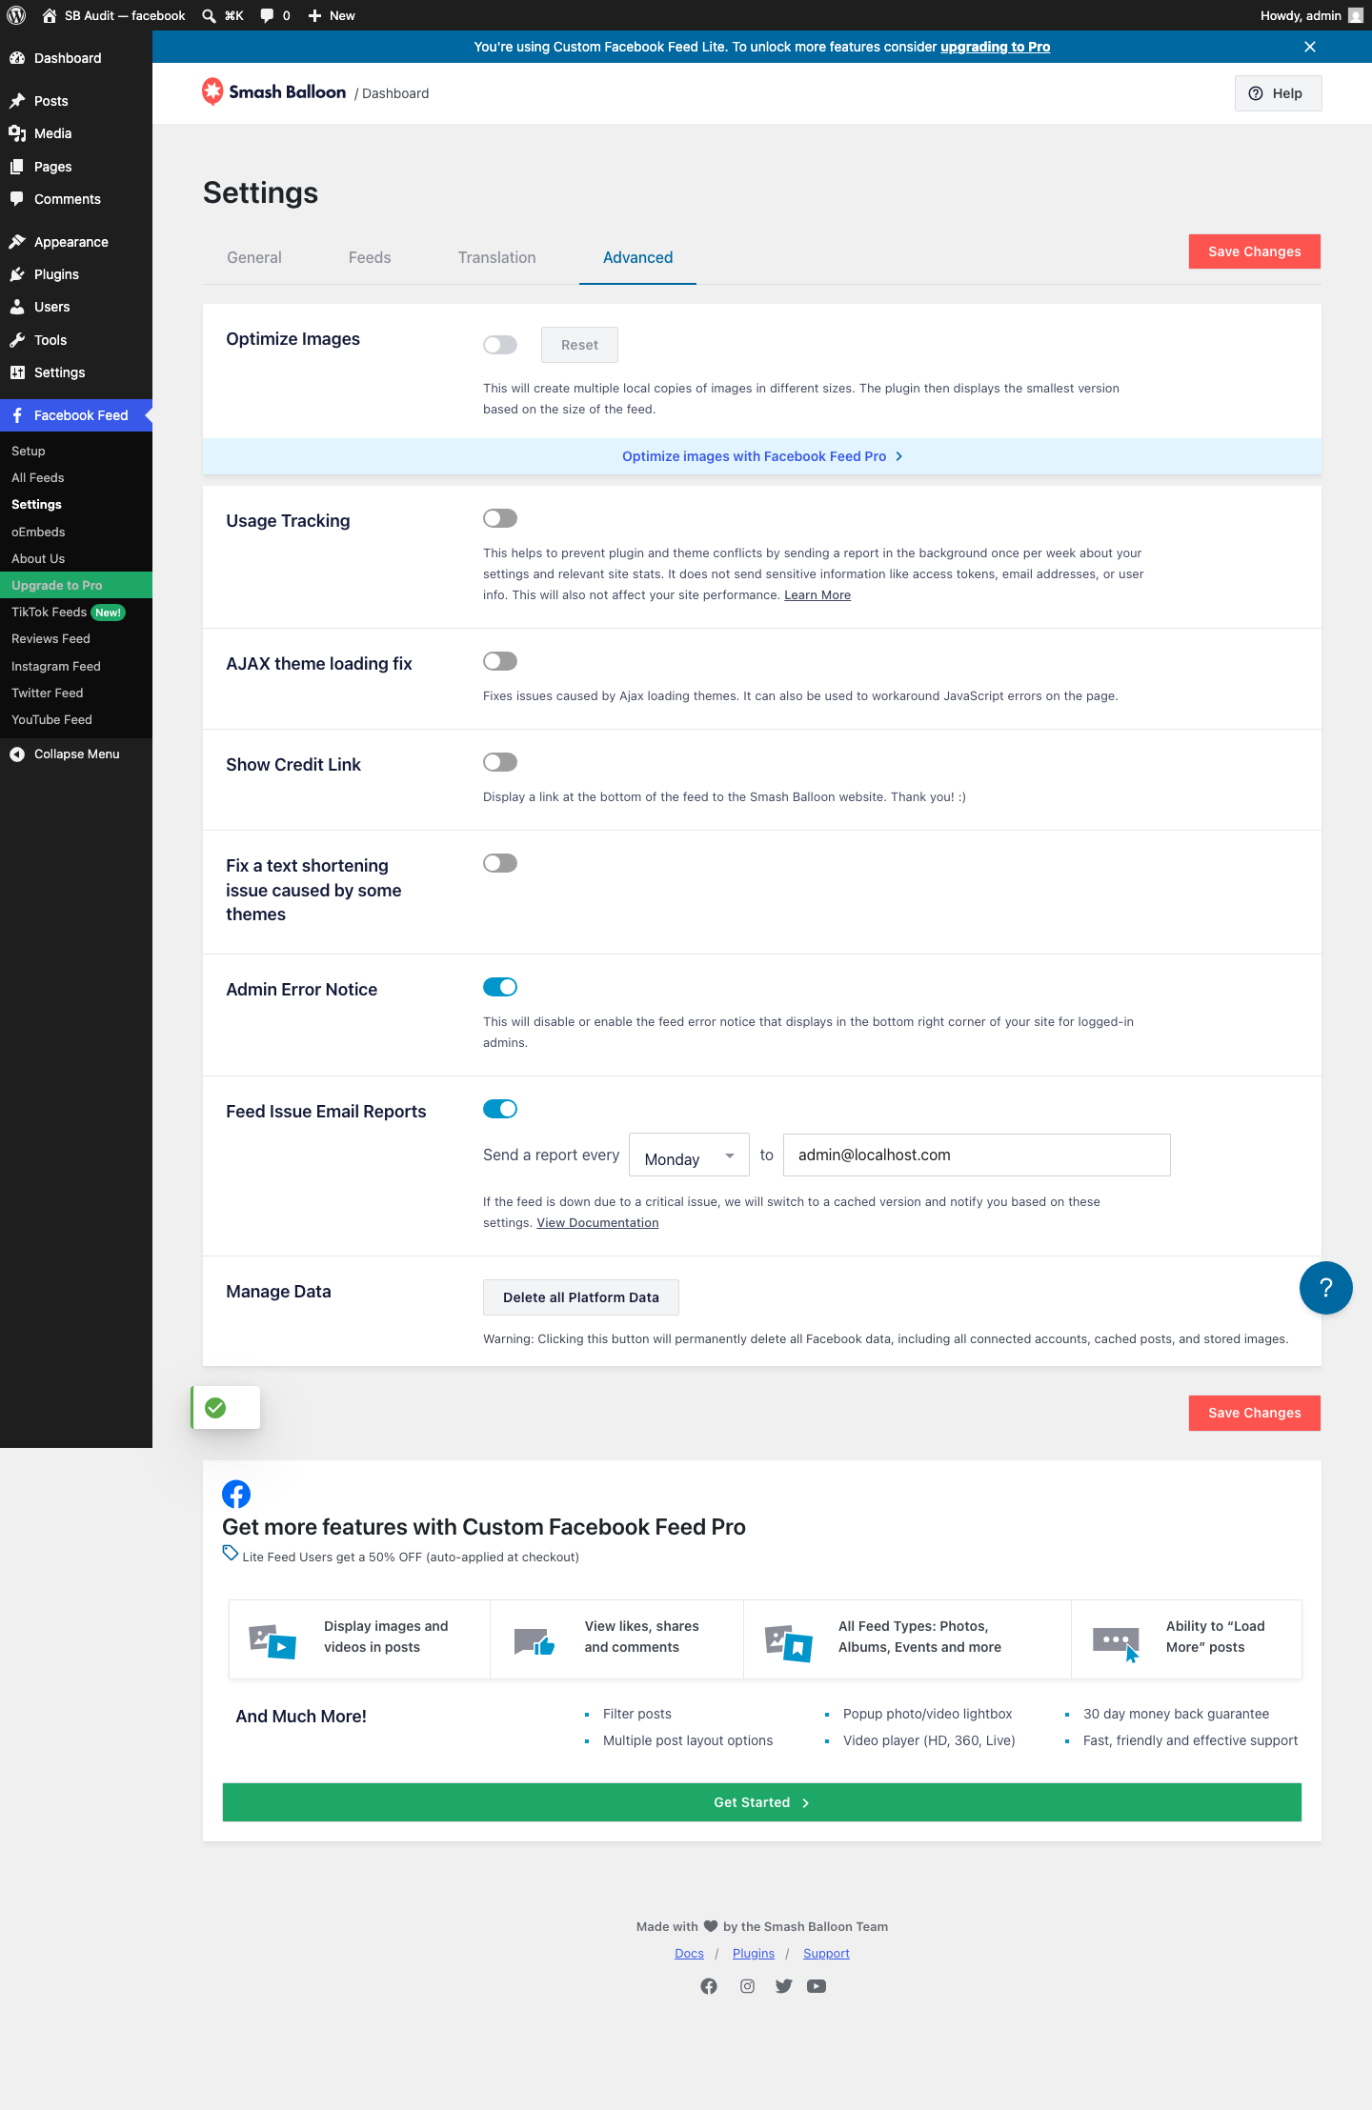Enable Show Credit Link toggle
This screenshot has height=2110, width=1372.
tap(500, 762)
